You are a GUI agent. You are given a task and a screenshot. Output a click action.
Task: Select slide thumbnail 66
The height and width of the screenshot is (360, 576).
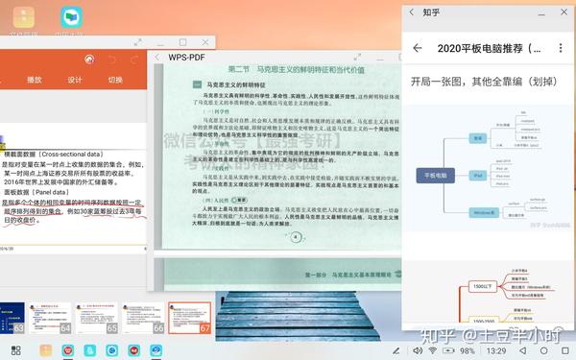(143, 318)
